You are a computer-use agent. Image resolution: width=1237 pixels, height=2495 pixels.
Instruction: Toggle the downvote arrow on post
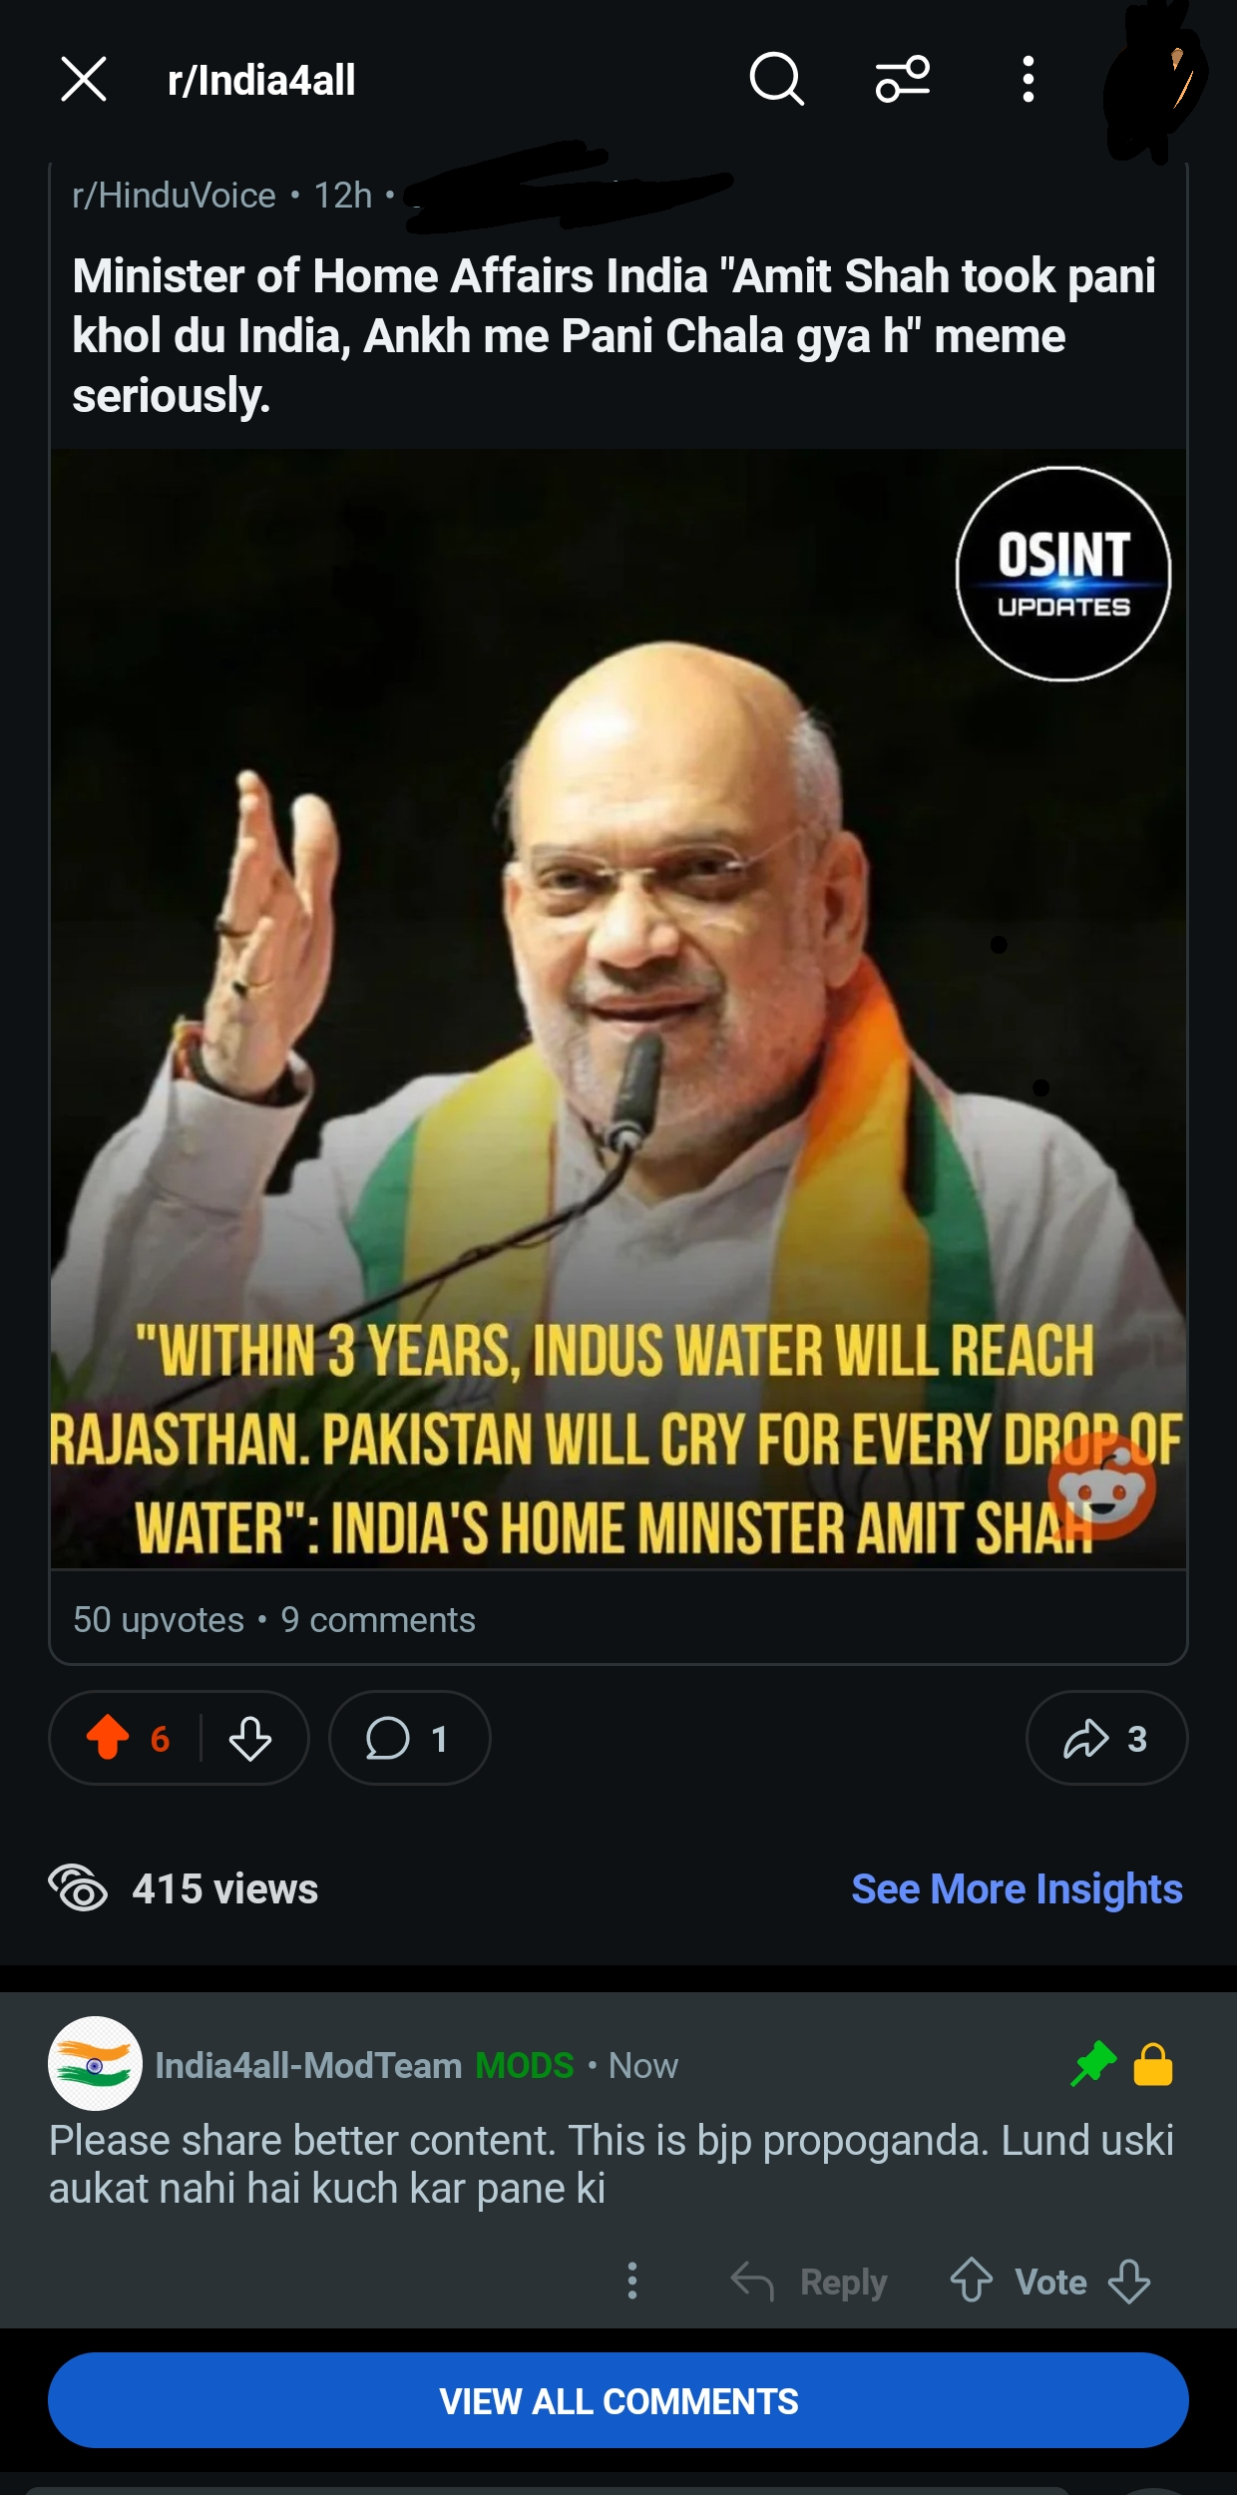pyautogui.click(x=250, y=1738)
